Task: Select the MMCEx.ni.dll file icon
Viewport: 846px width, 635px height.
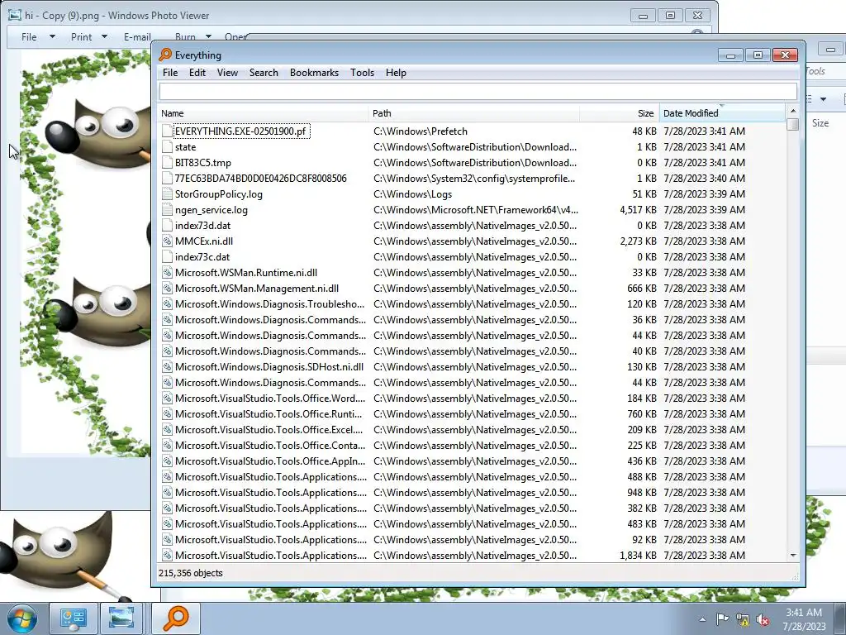Action: coord(167,241)
